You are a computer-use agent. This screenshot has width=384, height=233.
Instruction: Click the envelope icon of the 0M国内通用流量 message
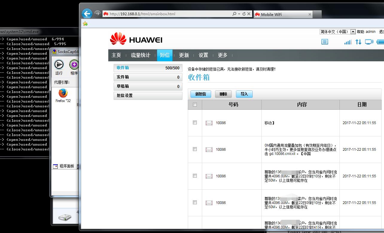click(x=209, y=150)
